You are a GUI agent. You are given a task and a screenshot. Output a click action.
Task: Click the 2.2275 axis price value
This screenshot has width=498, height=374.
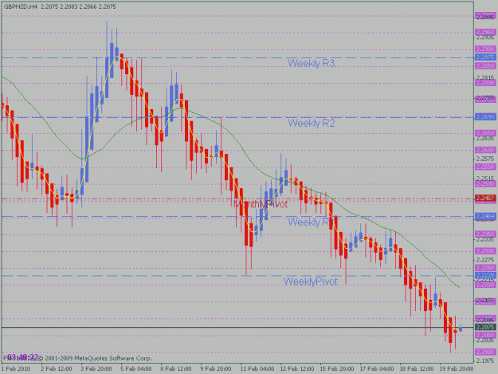pos(485,260)
